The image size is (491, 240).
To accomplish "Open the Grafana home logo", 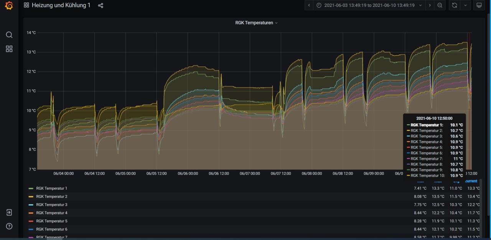I will point(9,6).
